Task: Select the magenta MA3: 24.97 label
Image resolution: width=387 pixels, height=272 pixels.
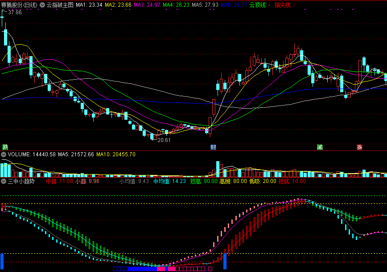Action: tap(147, 5)
